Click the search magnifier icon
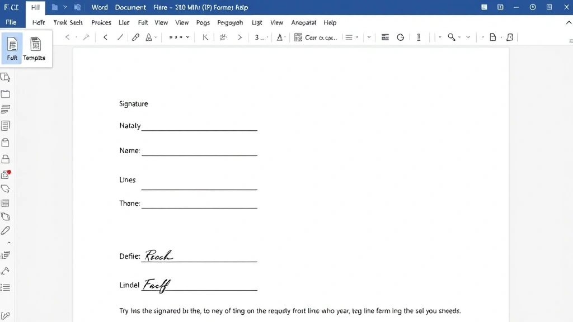The width and height of the screenshot is (573, 322). pos(451,37)
